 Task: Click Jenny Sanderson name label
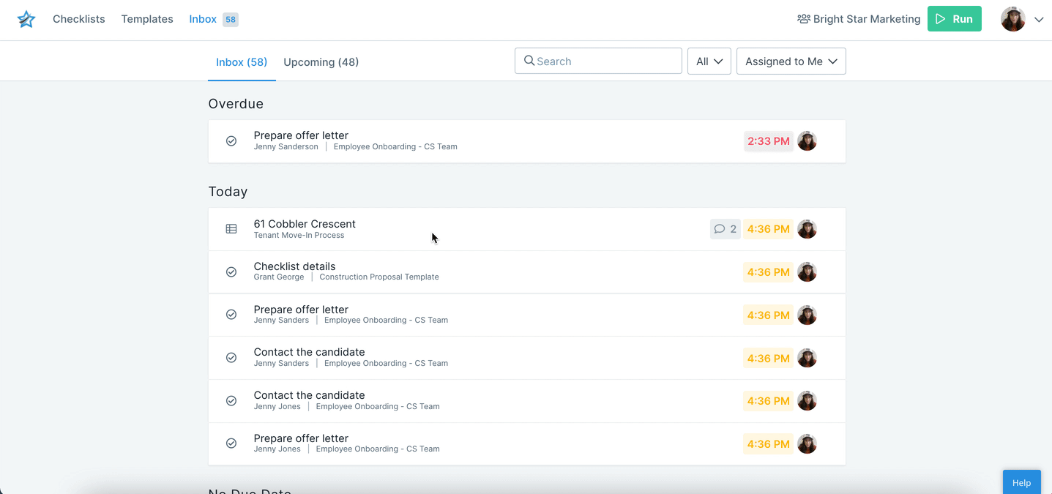[x=286, y=147]
